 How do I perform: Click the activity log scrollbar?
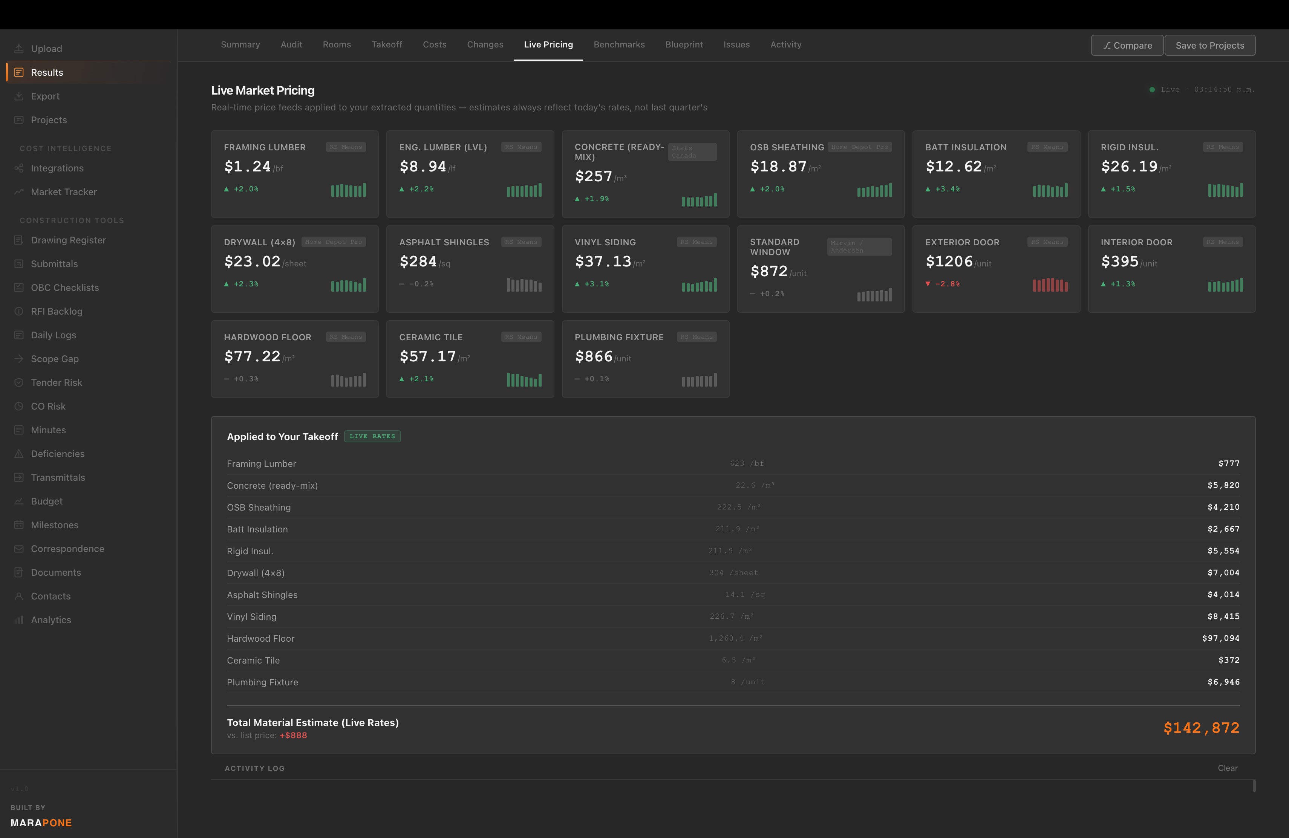[1254, 786]
